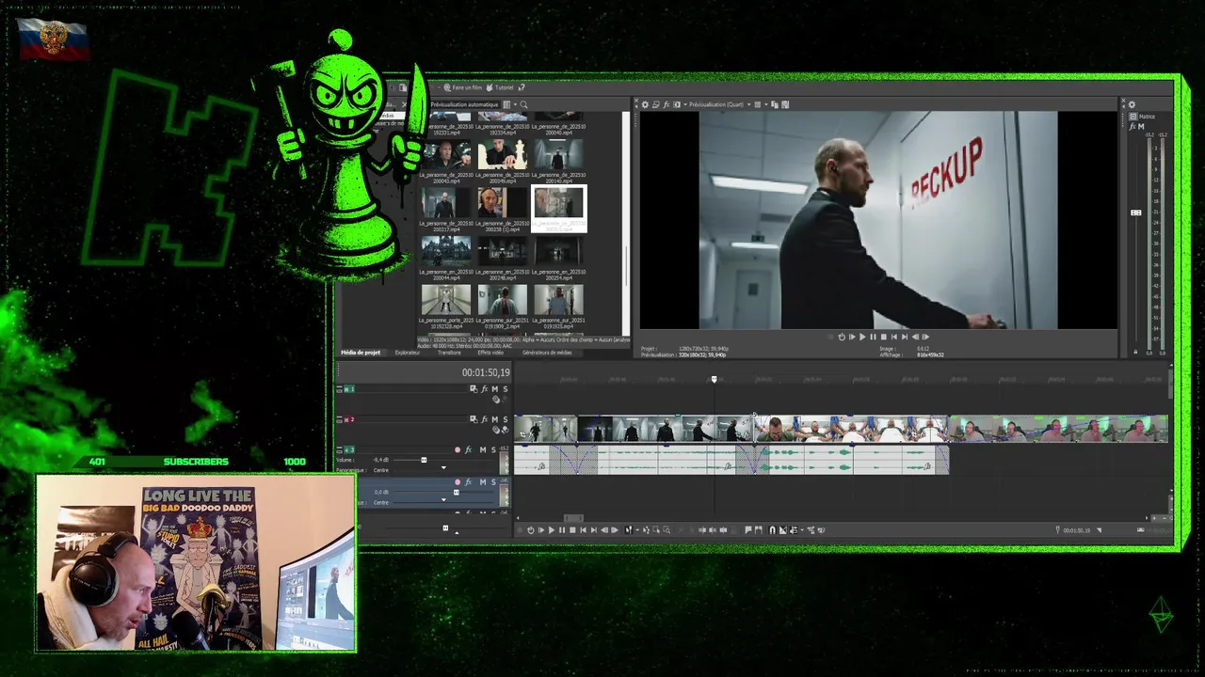
Task: Click Tutoriel button in toolbar
Action: 500,87
